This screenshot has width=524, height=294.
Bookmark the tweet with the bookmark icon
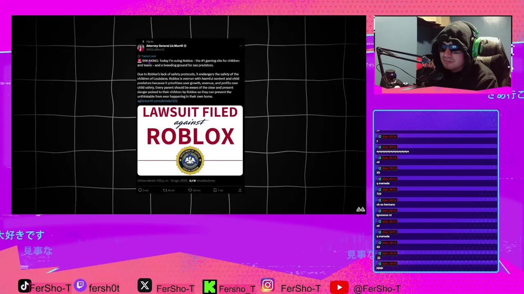pyautogui.click(x=215, y=190)
